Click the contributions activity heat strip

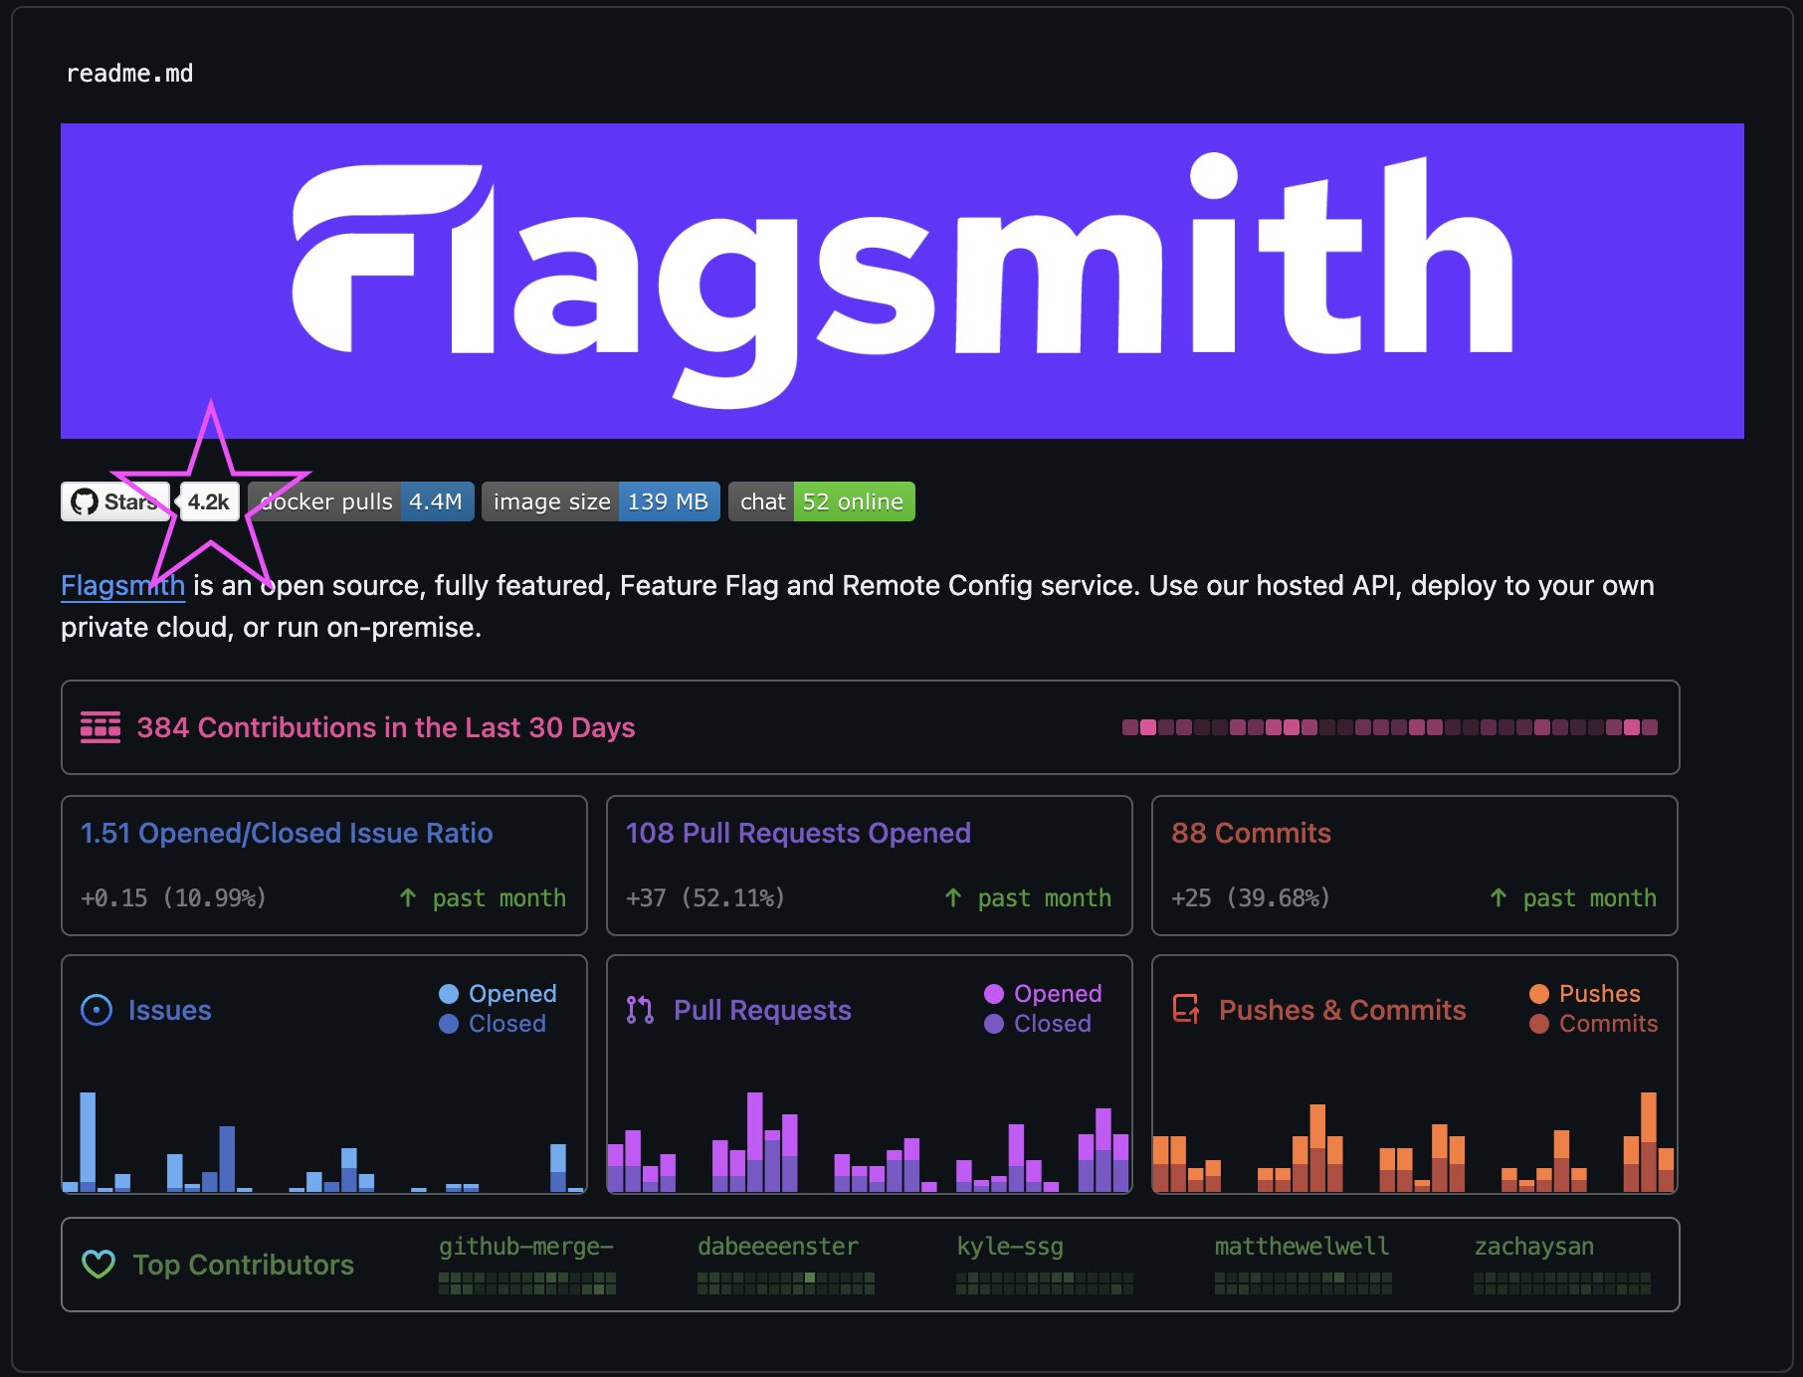(x=1390, y=727)
